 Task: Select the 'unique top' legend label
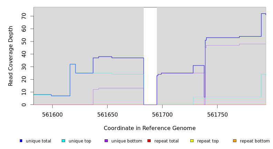click(80, 141)
